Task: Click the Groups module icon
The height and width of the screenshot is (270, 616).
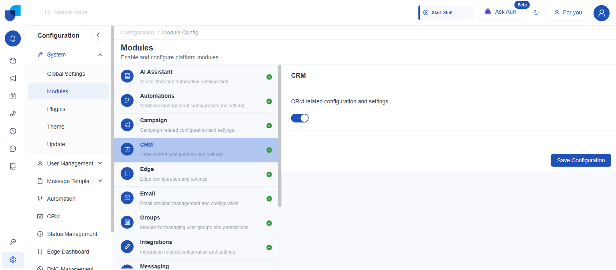Action: (127, 222)
